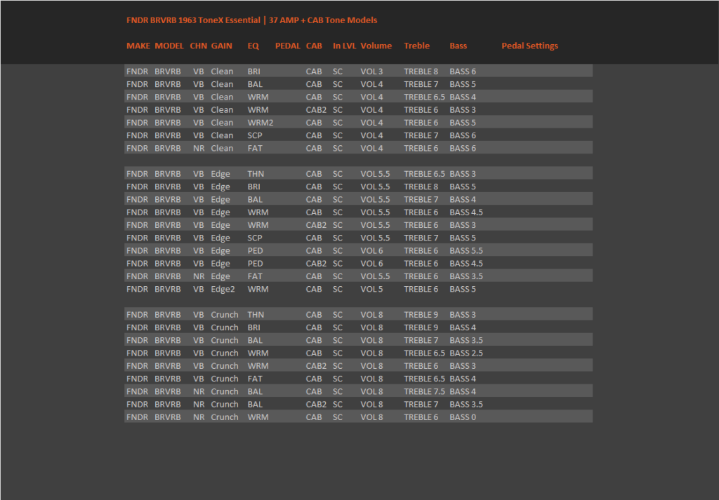Click the MODEL column header
The width and height of the screenshot is (719, 500).
[169, 46]
